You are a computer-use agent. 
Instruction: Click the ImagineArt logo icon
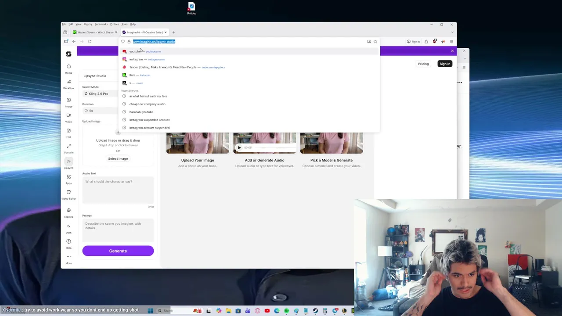pos(68,54)
